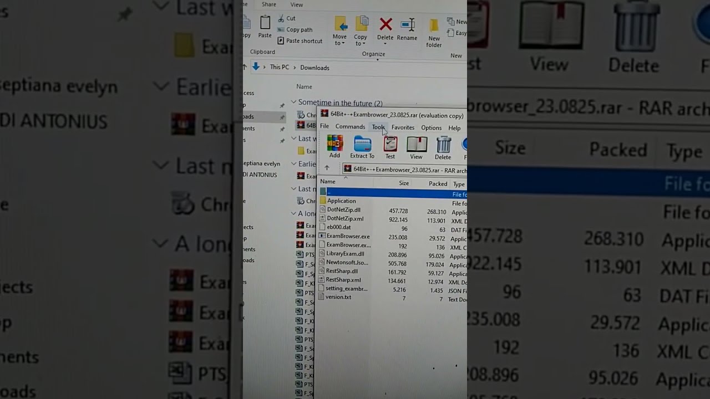The image size is (710, 399).
Task: Select the eb000.dat file icon
Action: point(323,227)
